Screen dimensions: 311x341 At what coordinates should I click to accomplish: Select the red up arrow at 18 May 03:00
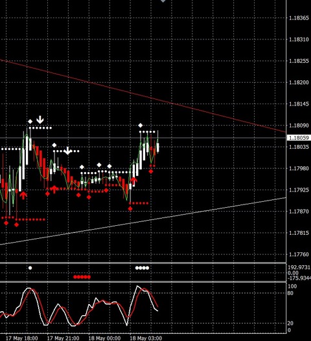(x=133, y=181)
